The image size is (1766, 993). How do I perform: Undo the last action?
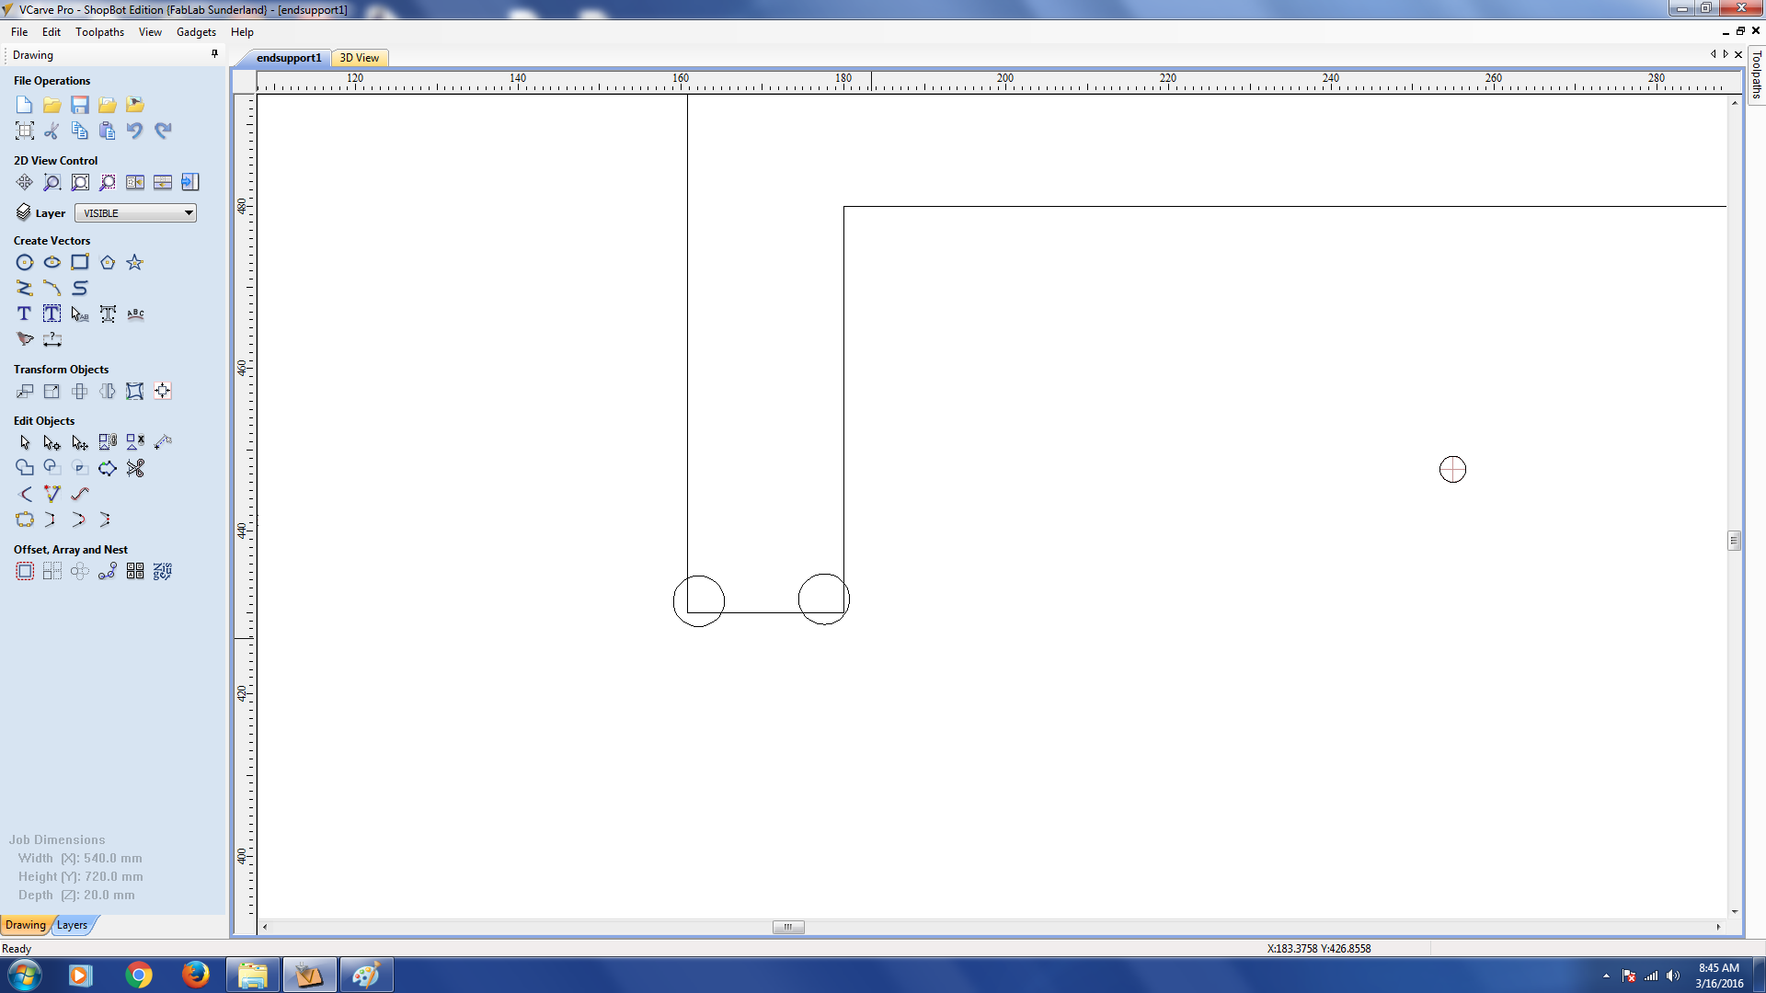[135, 131]
